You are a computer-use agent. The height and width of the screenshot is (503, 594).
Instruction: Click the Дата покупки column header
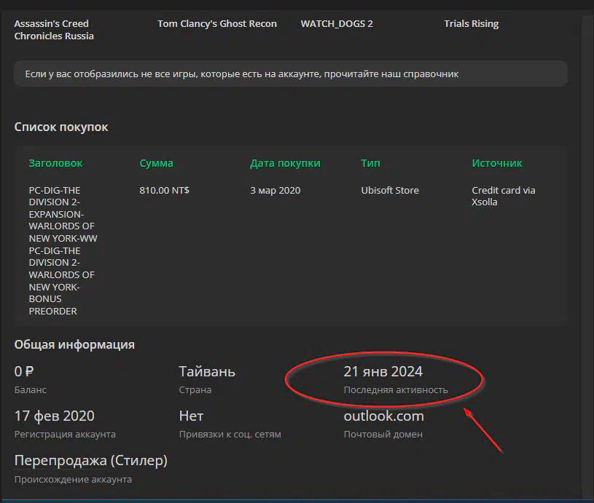point(285,163)
